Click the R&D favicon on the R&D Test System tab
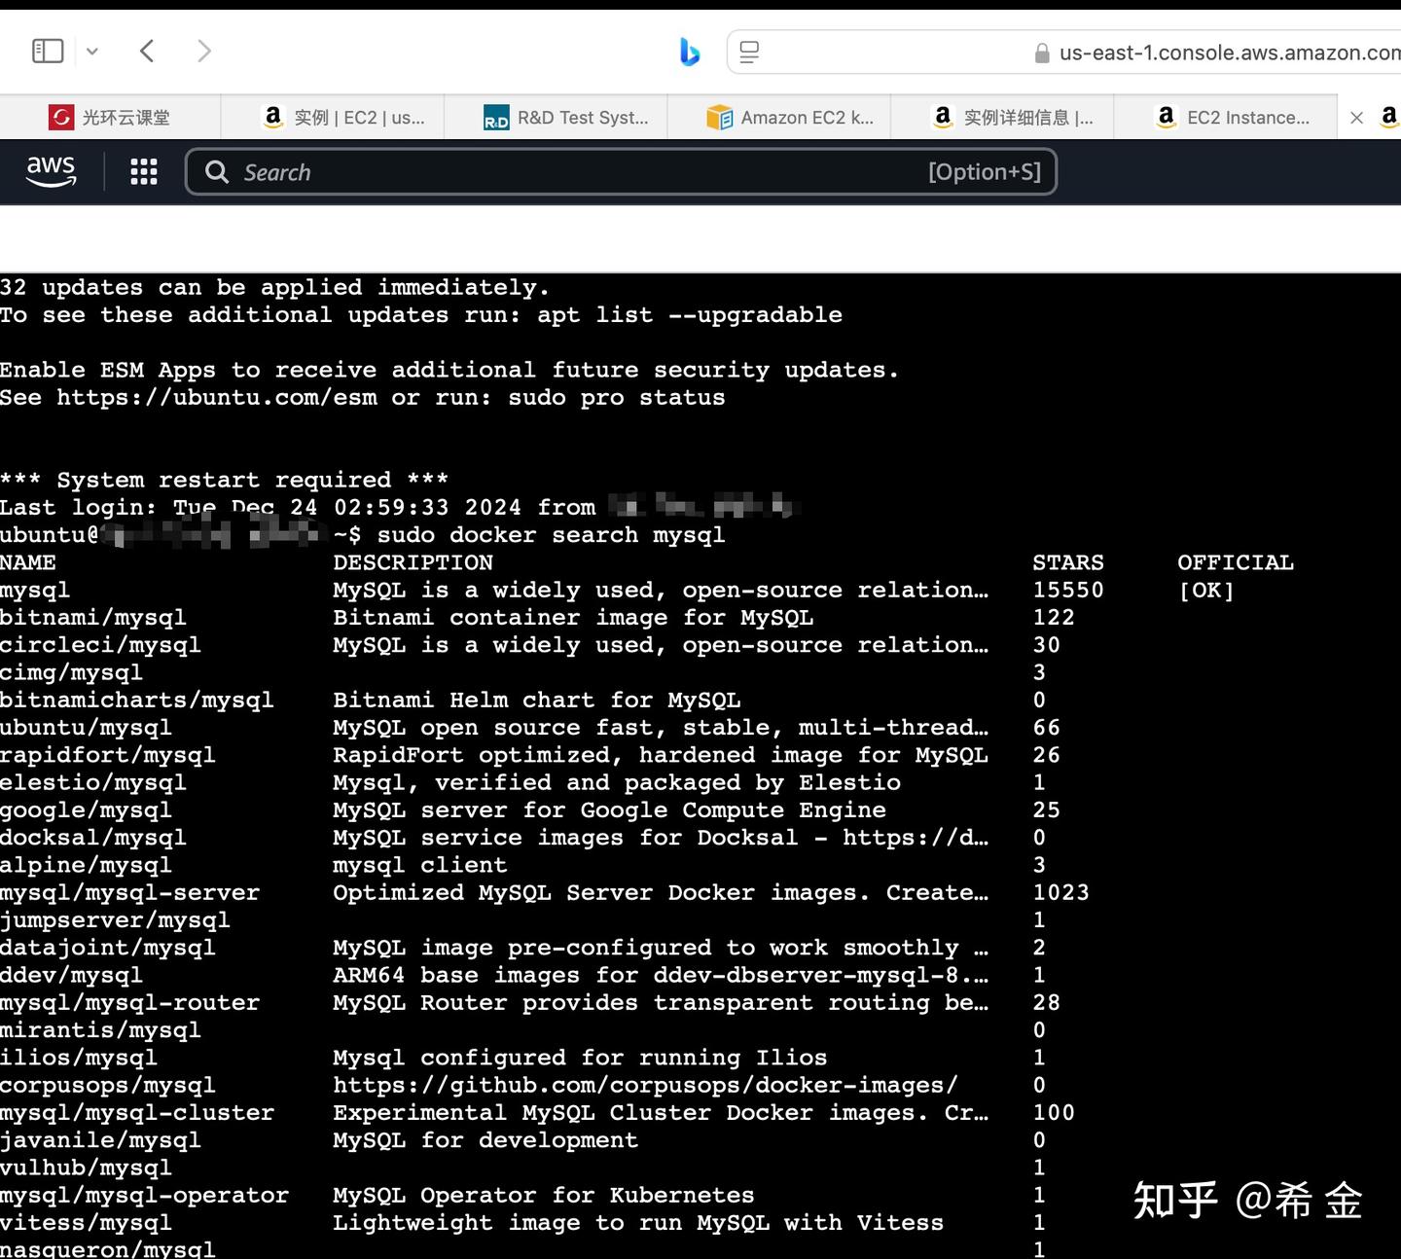 click(494, 118)
